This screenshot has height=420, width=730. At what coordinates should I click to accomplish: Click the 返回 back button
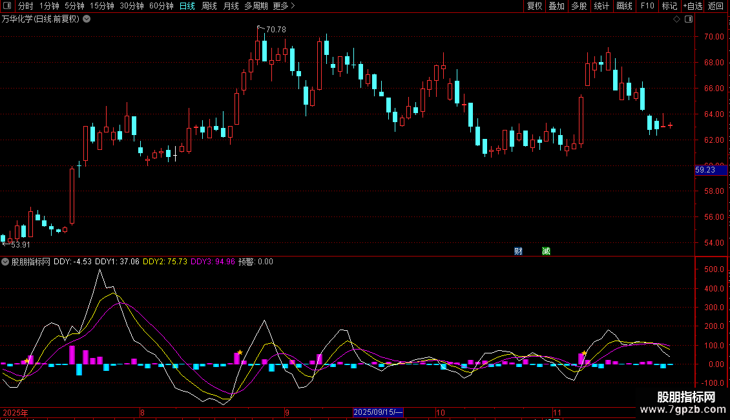[x=716, y=6]
